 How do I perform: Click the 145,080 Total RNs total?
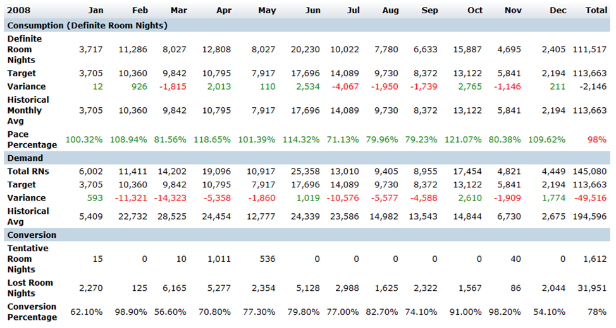click(x=589, y=172)
